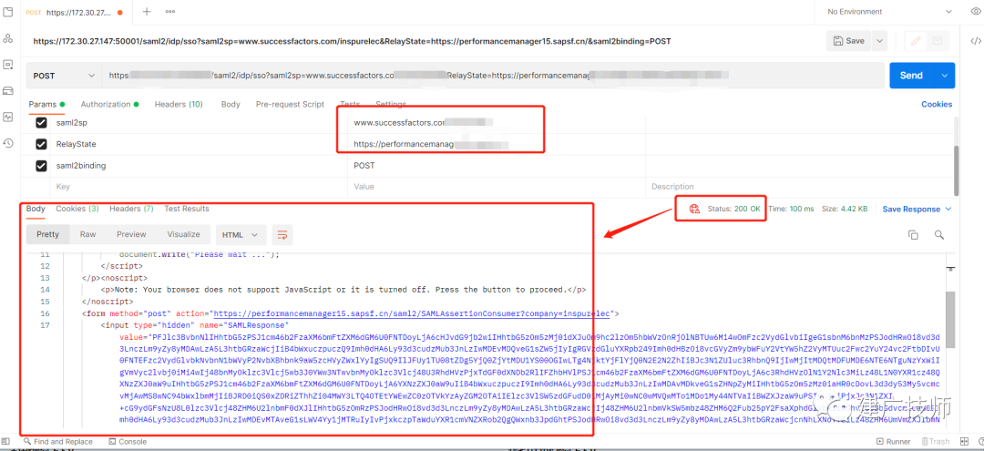The height and width of the screenshot is (451, 984).
Task: Select the POST https://172.30.27 request tab
Action: 76,12
